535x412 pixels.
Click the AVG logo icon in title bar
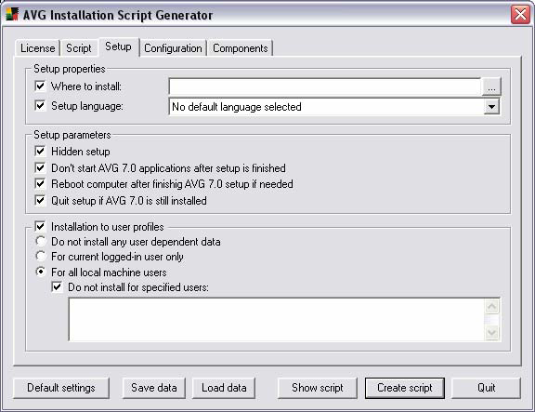(x=12, y=14)
